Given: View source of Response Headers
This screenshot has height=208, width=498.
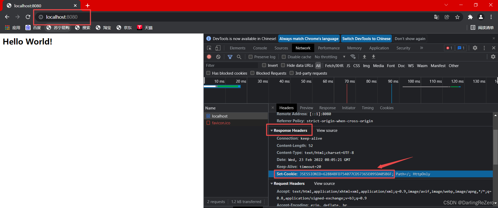Looking at the screenshot, I should tap(327, 131).
